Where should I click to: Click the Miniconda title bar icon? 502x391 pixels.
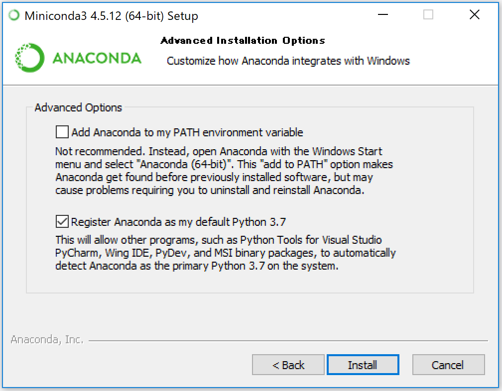(14, 16)
